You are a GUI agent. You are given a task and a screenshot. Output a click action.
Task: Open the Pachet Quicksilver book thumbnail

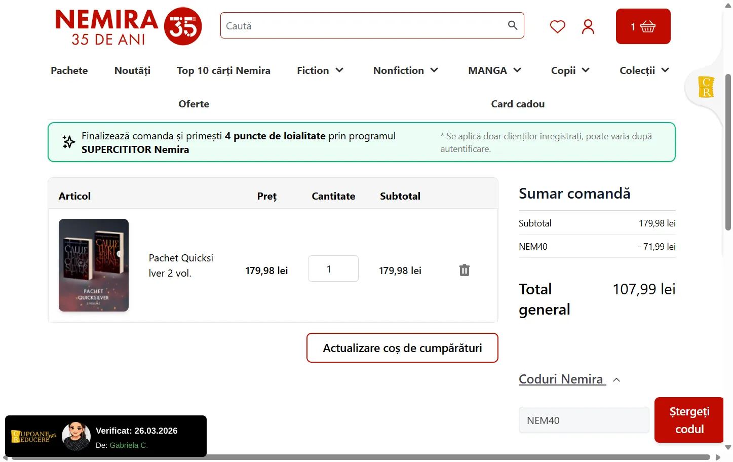click(x=94, y=265)
